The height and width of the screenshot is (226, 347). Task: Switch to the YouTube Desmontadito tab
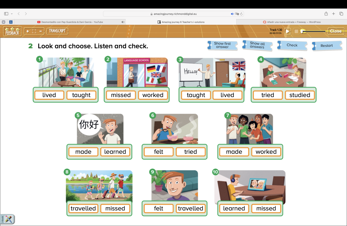(72, 22)
